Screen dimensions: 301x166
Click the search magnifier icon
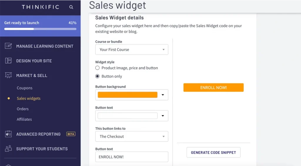[71, 7]
